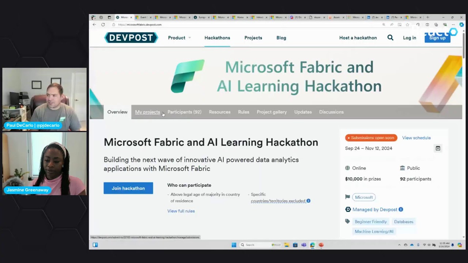Switch to the Overview tab
Screen dimensions: 468x263
click(117, 112)
